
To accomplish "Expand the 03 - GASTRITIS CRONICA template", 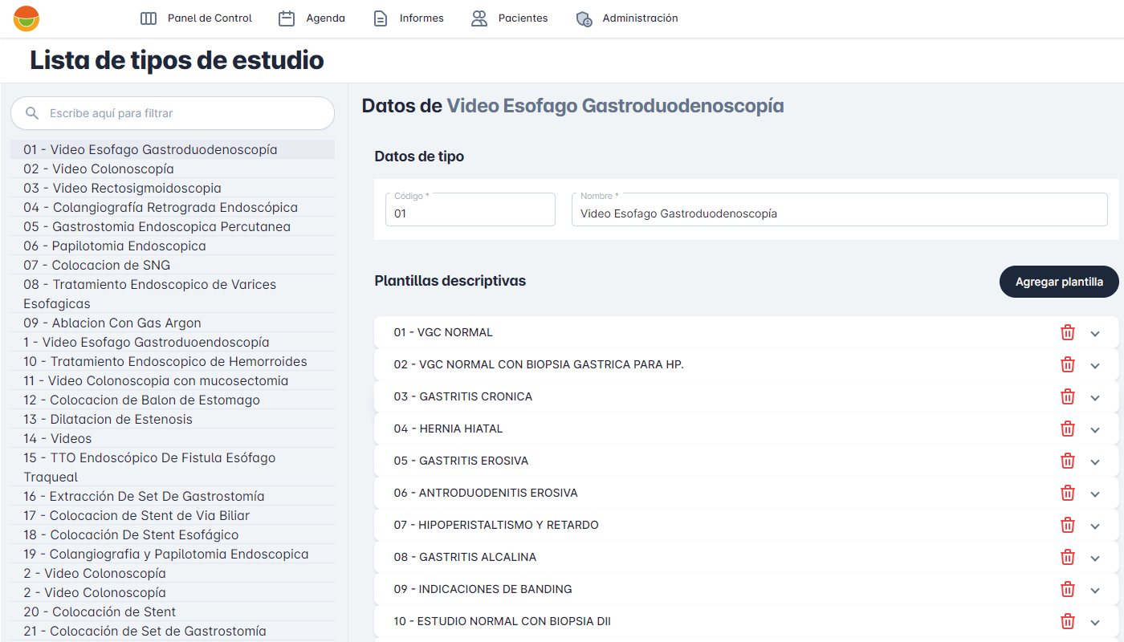I will [x=1095, y=397].
